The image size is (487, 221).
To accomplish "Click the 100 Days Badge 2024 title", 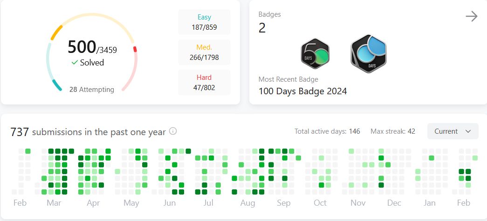I will [x=303, y=91].
